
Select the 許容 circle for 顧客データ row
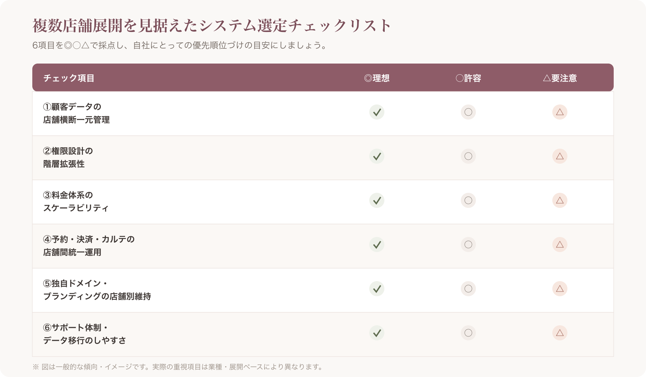(x=468, y=112)
